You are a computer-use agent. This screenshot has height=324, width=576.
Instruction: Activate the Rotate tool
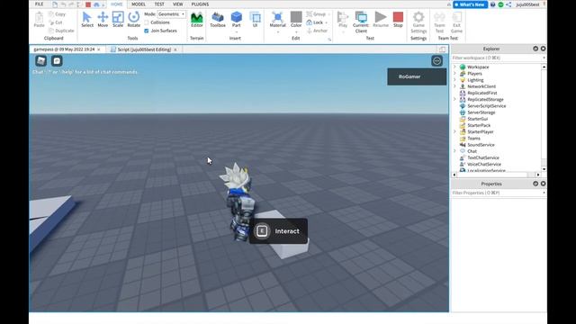[x=134, y=20]
